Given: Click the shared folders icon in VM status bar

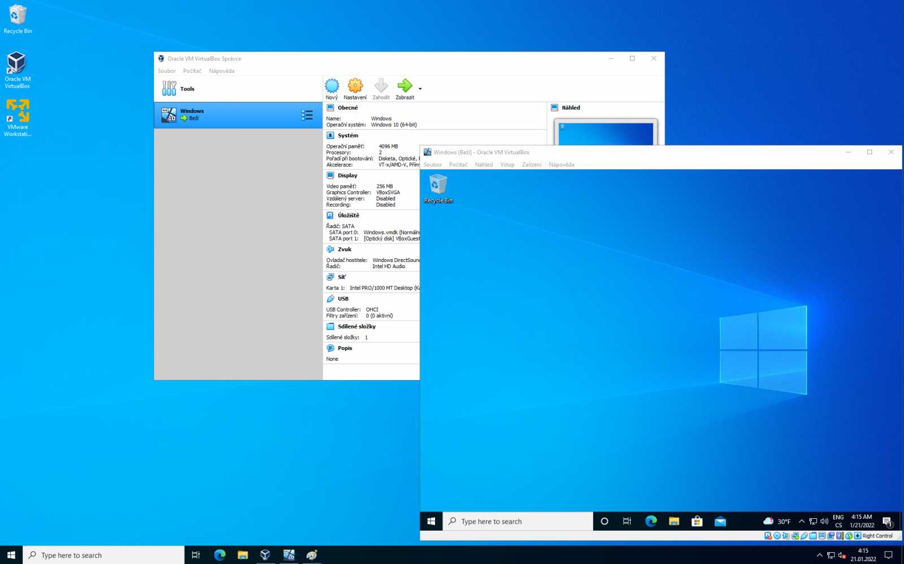Looking at the screenshot, I should [812, 536].
